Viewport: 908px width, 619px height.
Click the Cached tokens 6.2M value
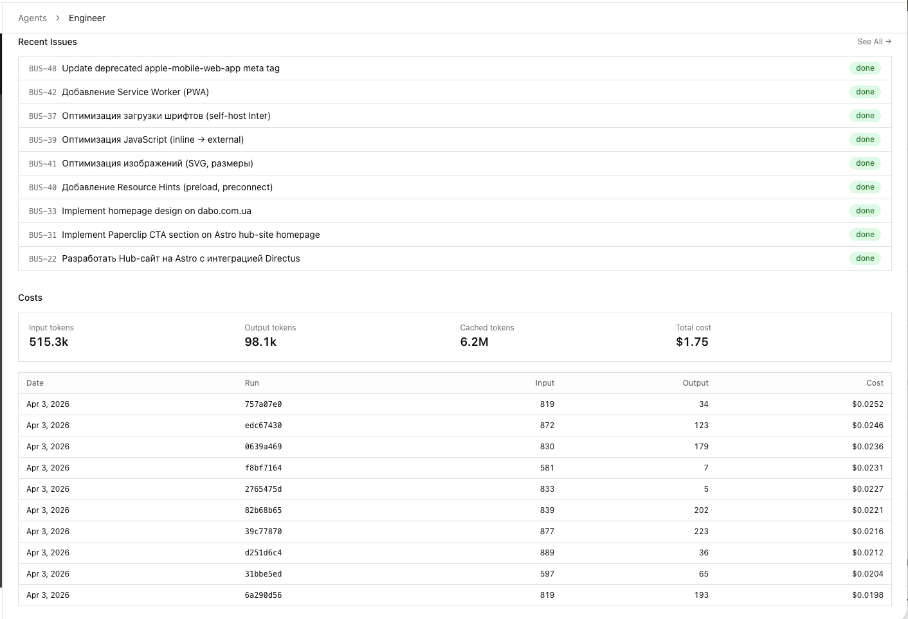tap(474, 341)
